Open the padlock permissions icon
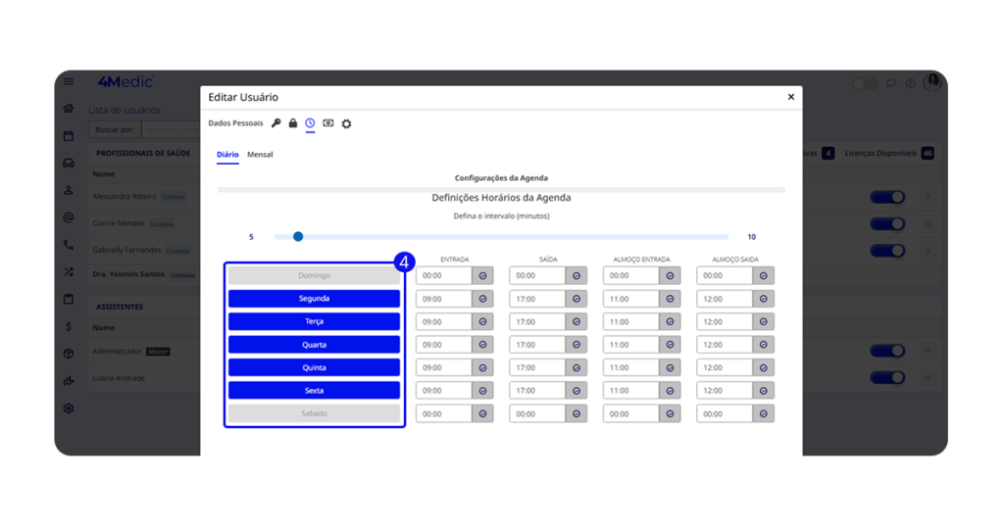 coord(293,123)
